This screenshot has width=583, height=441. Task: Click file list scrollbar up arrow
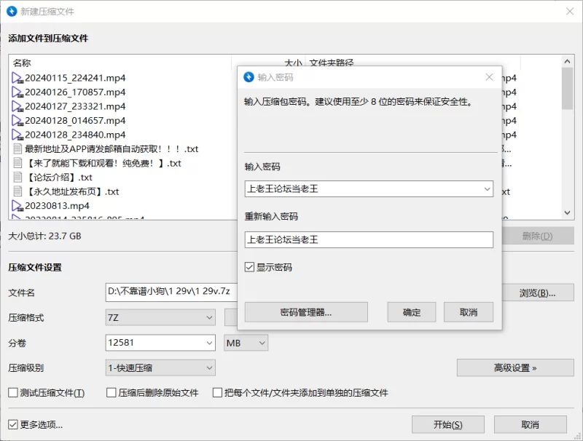(x=567, y=61)
